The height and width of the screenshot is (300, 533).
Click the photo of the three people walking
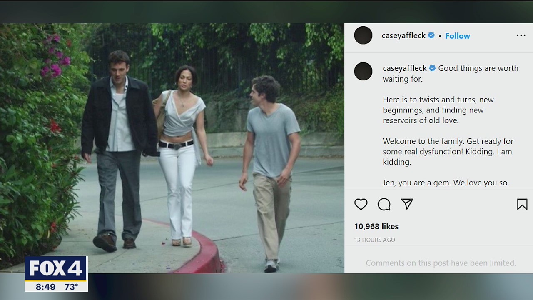tap(172, 148)
